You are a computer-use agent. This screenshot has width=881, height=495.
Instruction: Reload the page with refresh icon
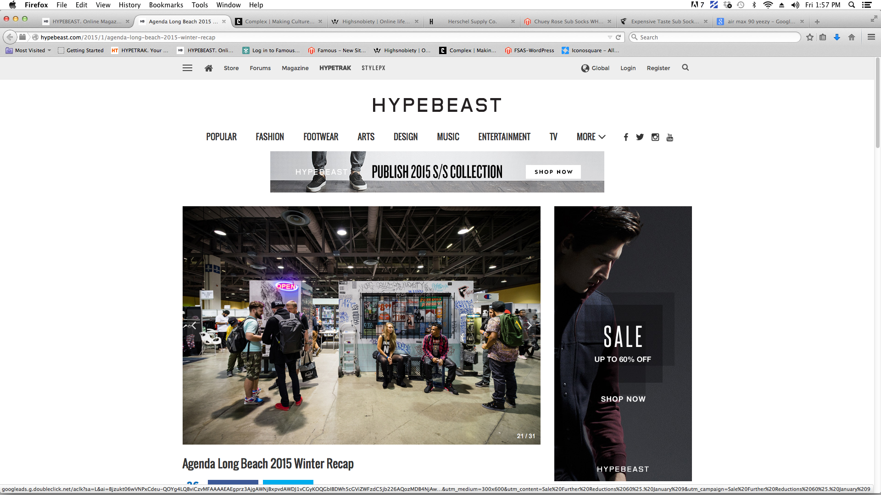coord(618,37)
